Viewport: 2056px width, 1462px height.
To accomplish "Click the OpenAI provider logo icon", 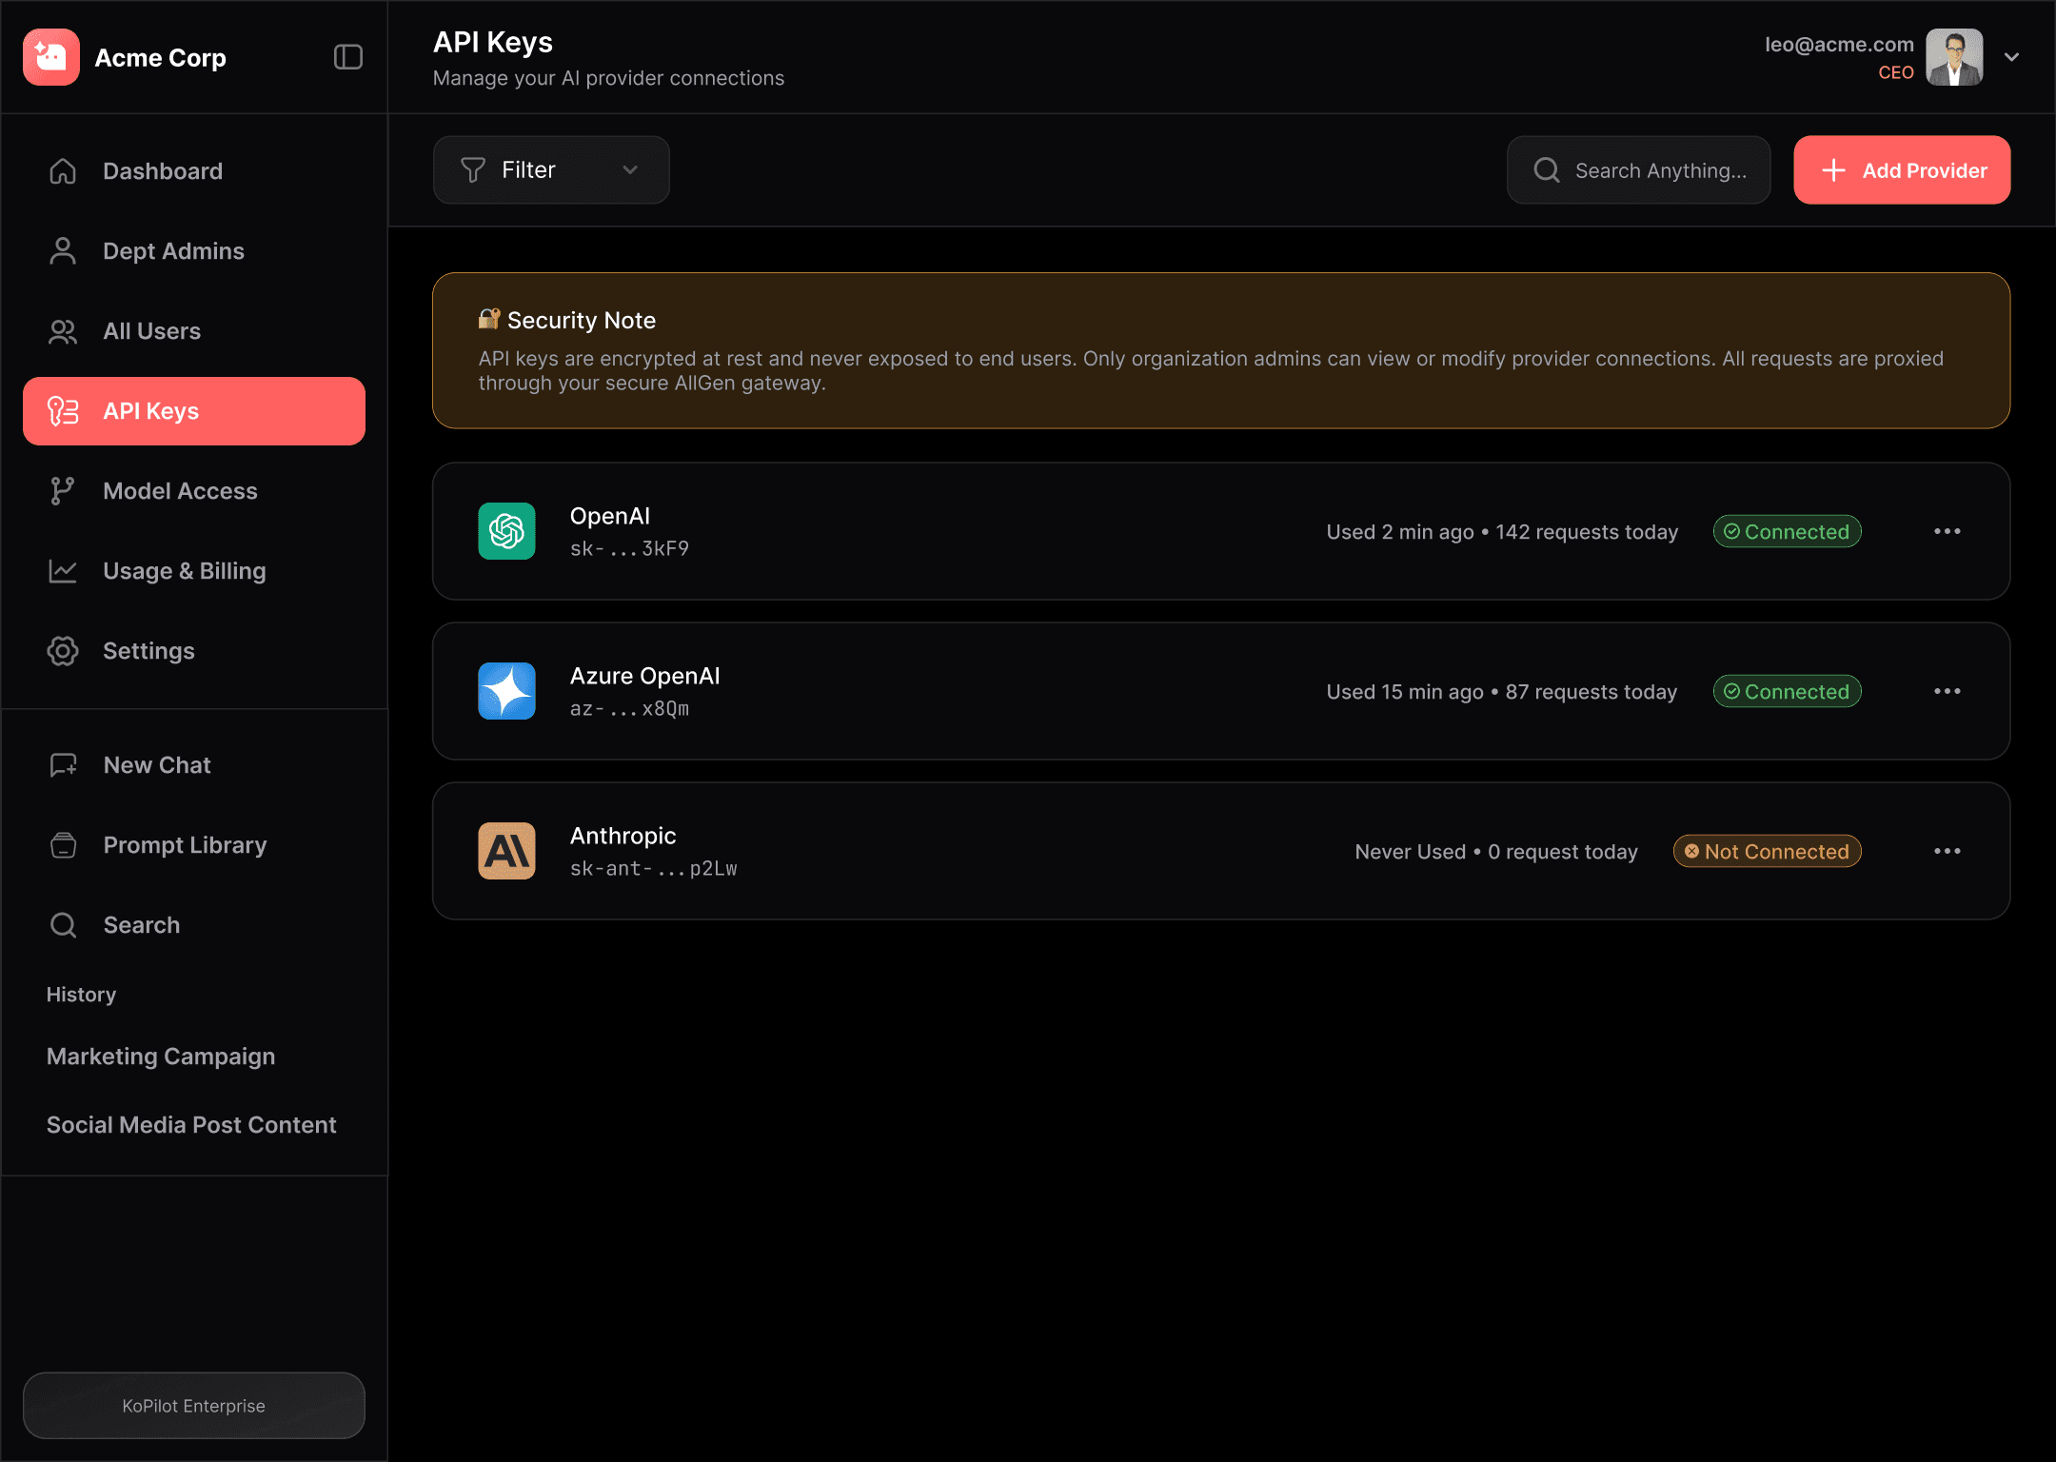I will 506,531.
